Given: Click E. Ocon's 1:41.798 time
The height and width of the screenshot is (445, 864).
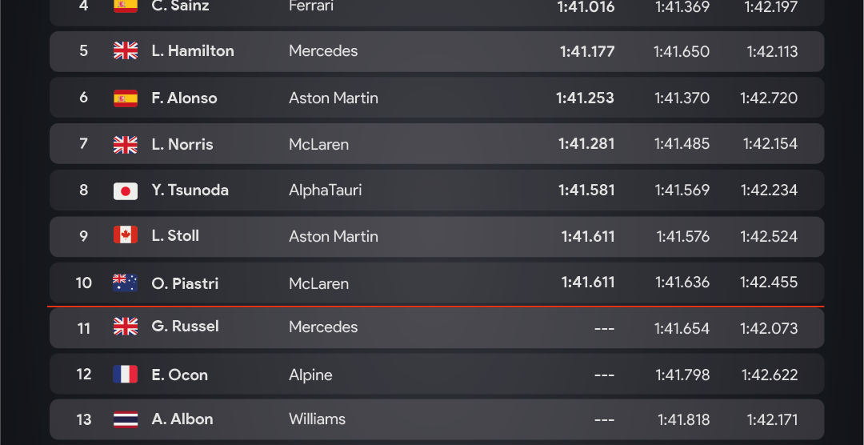Looking at the screenshot, I should pyautogui.click(x=682, y=375).
